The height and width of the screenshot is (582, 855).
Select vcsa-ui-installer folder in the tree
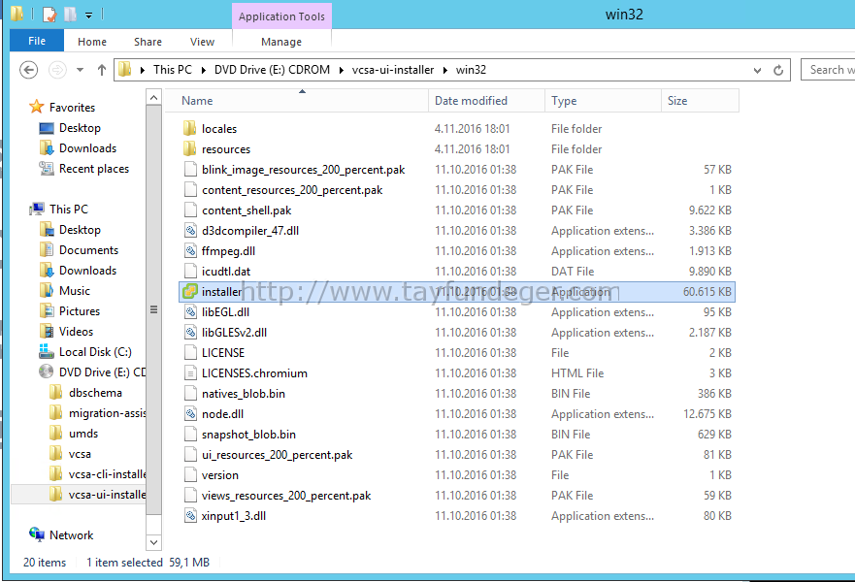pos(107,495)
